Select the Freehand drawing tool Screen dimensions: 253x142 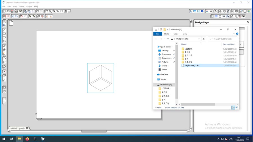click(x=4, y=53)
